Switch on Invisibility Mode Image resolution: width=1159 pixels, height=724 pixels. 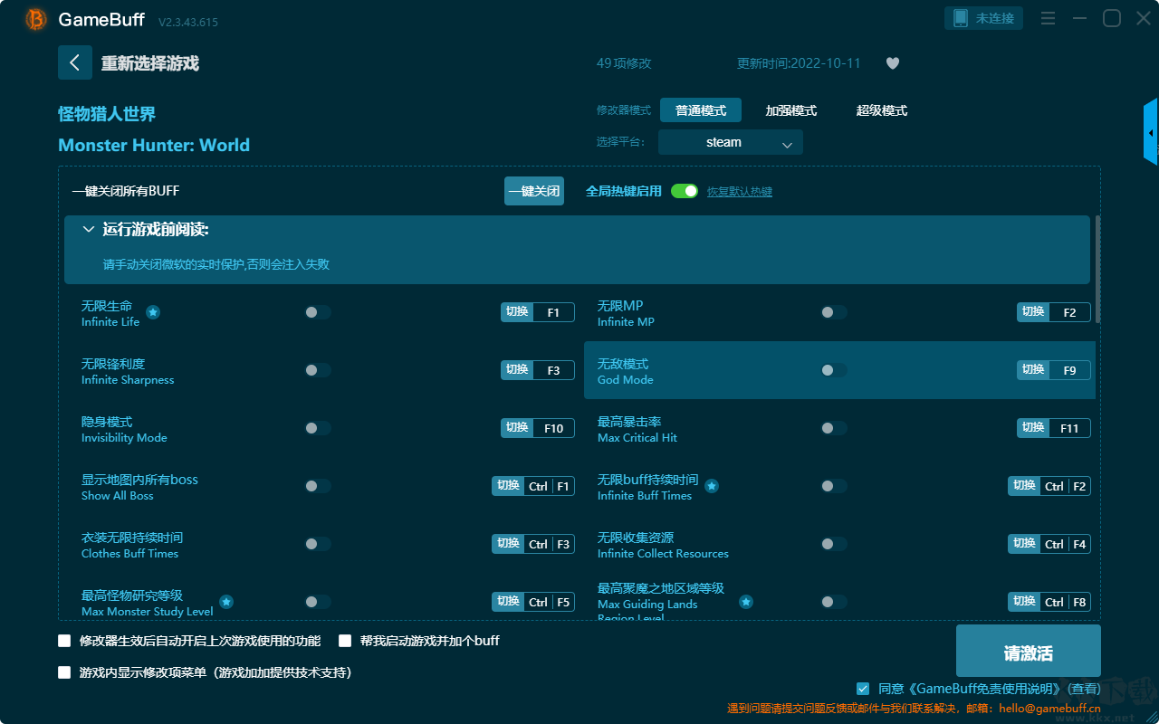coord(318,428)
